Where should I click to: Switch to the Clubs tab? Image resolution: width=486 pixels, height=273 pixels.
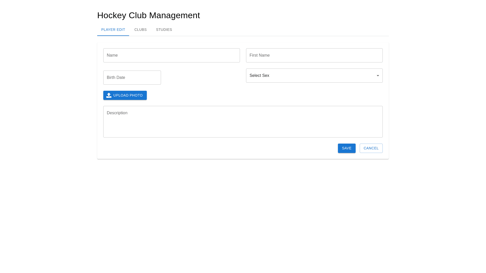pyautogui.click(x=140, y=30)
